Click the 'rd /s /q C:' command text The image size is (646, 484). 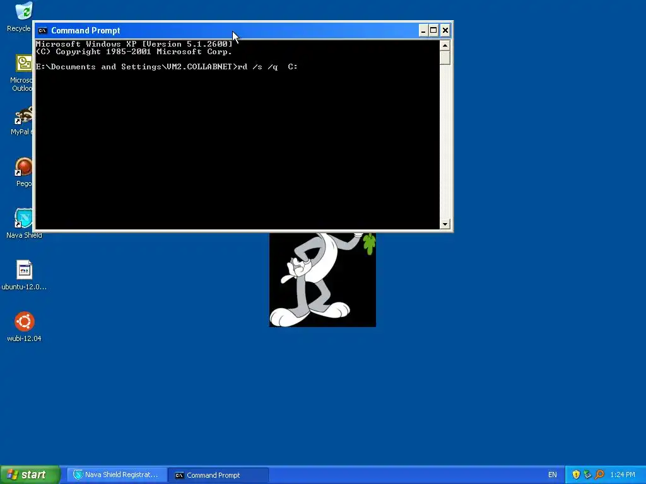267,67
